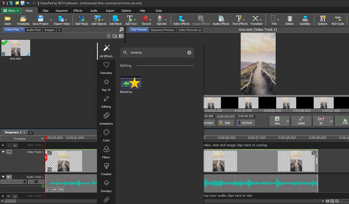Click the Add Text toolbar icon

tap(131, 20)
